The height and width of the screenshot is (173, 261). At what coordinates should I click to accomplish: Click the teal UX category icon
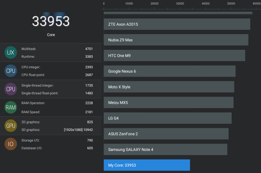point(11,52)
